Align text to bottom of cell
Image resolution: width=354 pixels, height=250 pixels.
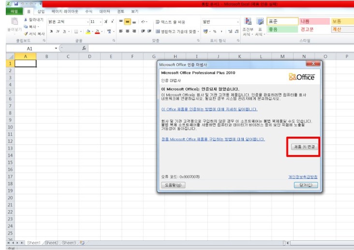tap(134, 22)
